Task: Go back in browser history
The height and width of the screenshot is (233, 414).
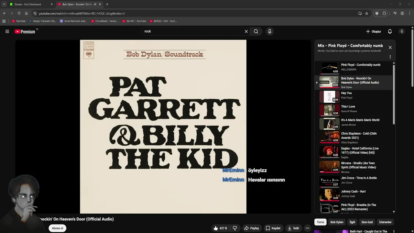Action: click(4, 13)
